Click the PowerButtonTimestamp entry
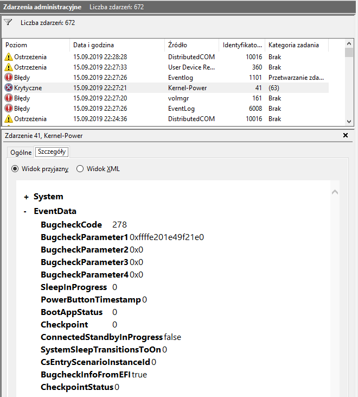 click(x=94, y=300)
